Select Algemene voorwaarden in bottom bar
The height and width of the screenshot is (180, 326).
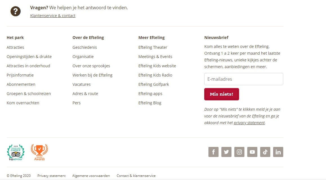[91, 176]
